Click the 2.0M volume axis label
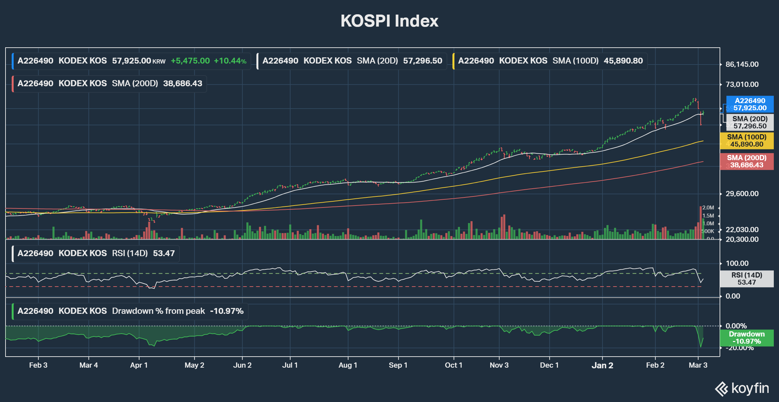Screen dimensions: 779x402 tap(708, 208)
